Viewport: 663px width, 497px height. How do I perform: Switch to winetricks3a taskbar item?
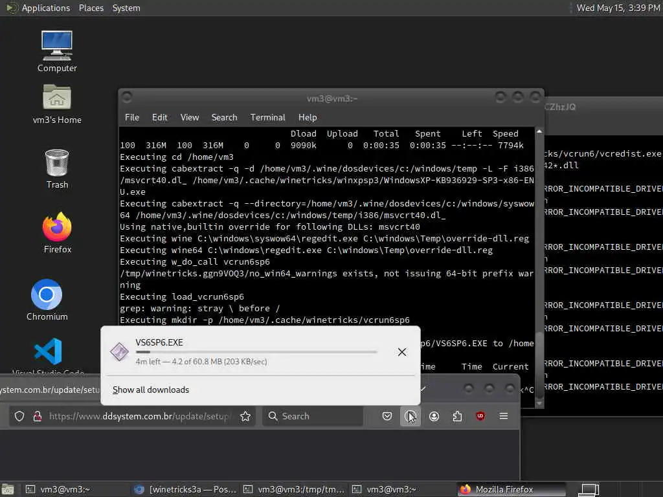[186, 489]
